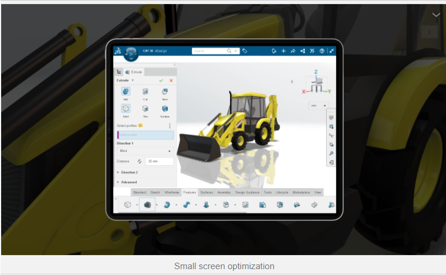The width and height of the screenshot is (446, 275).
Task: Expand the Direction 2 section
Action: pyautogui.click(x=129, y=172)
